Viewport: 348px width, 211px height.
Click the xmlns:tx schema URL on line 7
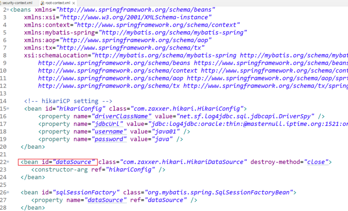coord(130,48)
